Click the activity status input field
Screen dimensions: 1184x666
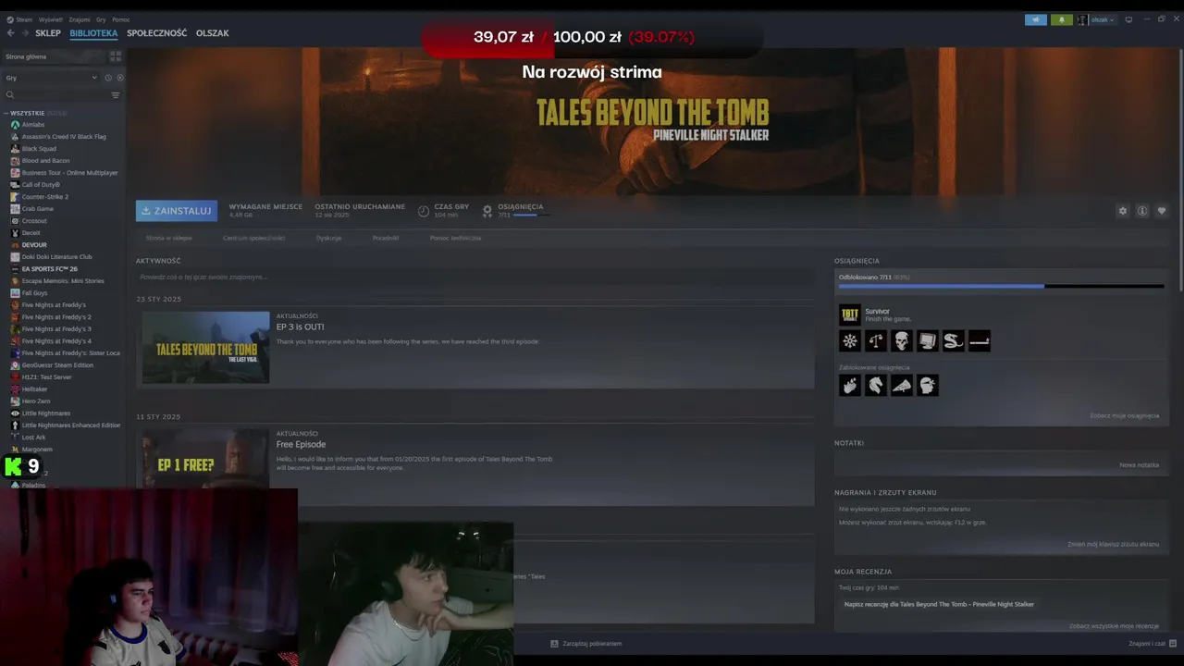click(475, 277)
